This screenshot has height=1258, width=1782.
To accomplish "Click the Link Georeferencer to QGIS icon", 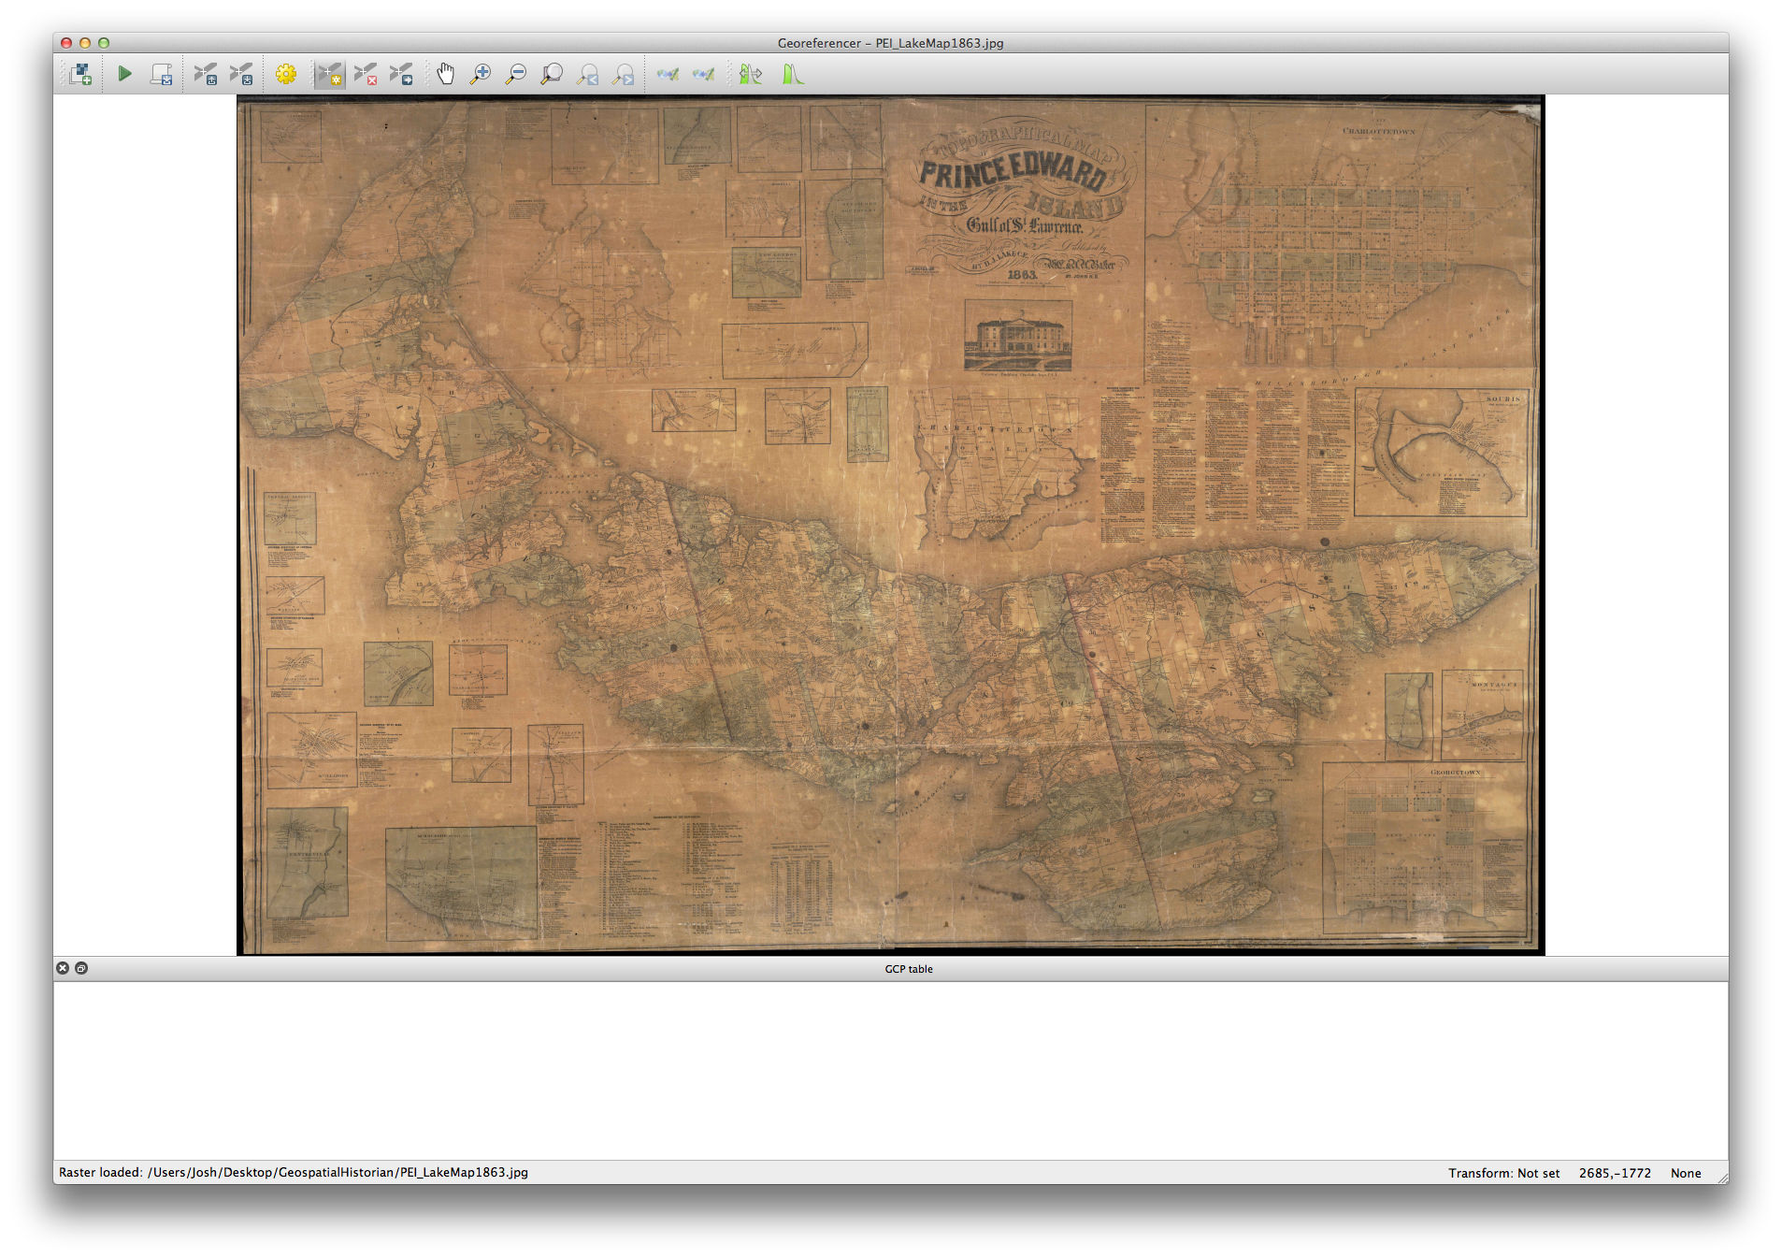I will point(668,74).
